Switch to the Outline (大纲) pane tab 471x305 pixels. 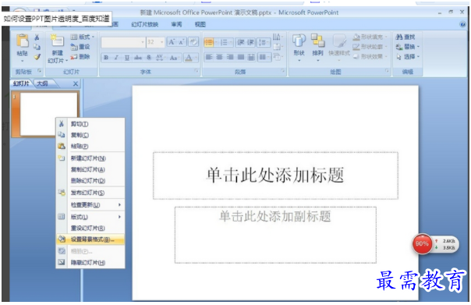coord(42,83)
